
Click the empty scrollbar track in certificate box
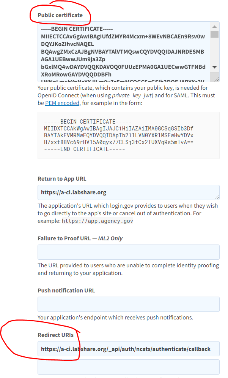pos(214,51)
